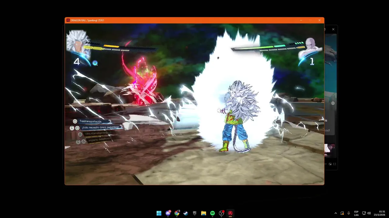Click the microphone tray icon
Image resolution: width=389 pixels, height=218 pixels.
coord(349,213)
